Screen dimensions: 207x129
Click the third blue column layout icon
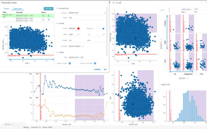tap(120, 3)
